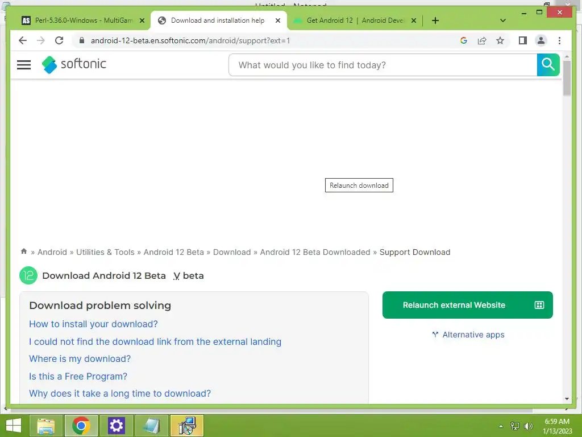Image resolution: width=582 pixels, height=437 pixels.
Task: Click the address bar URL
Action: pyautogui.click(x=190, y=40)
